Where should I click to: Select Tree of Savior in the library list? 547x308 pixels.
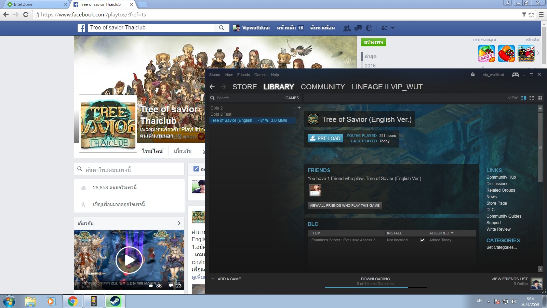[x=252, y=120]
